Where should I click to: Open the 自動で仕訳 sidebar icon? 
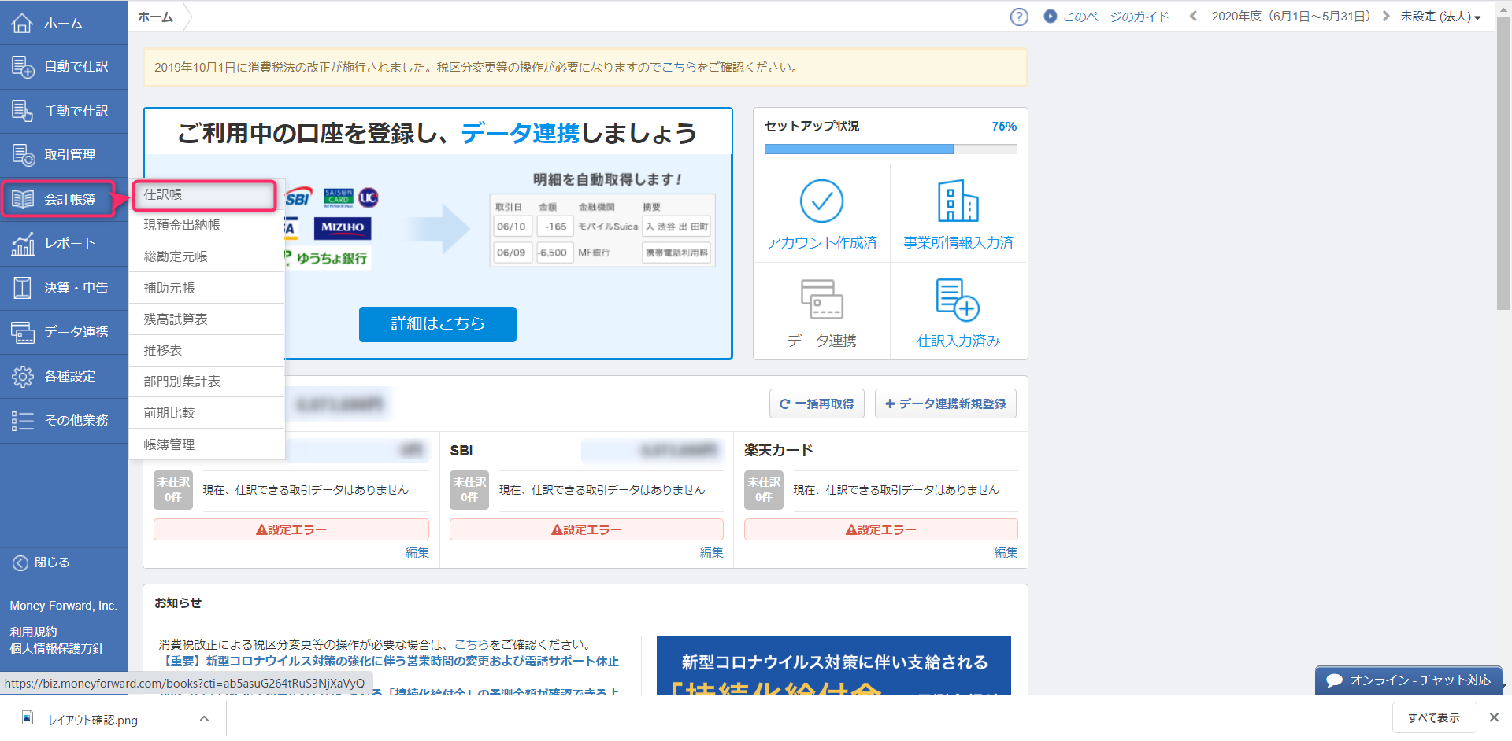tap(22, 67)
